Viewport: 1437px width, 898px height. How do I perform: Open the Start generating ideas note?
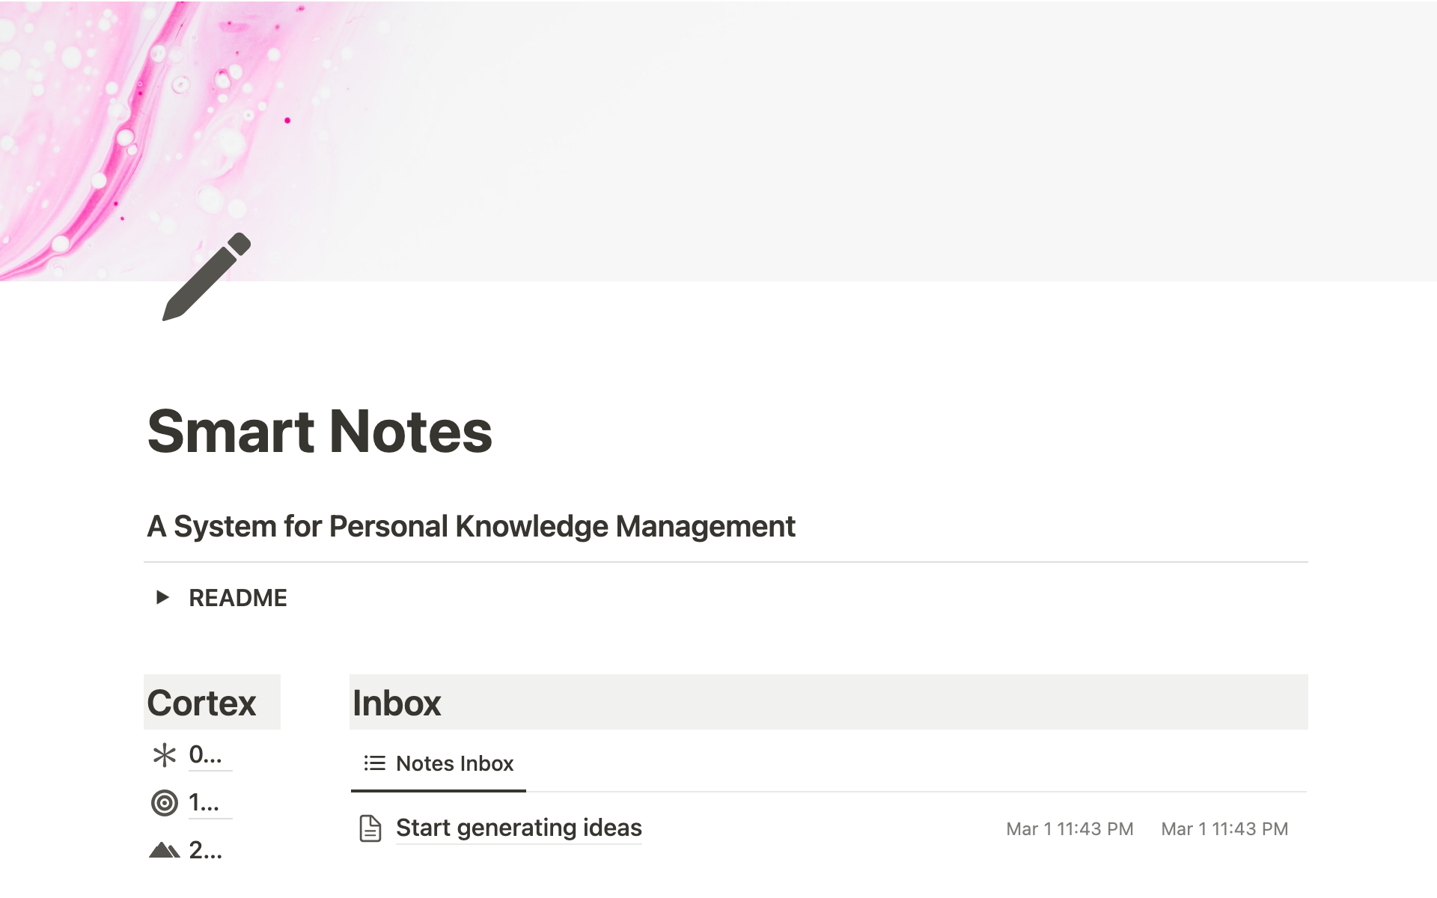click(x=519, y=828)
